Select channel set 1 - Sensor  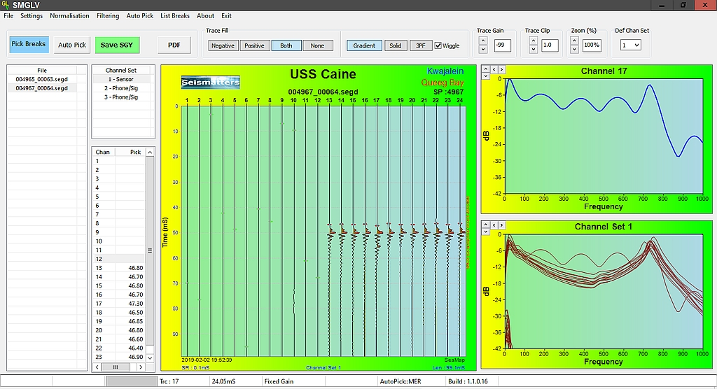[x=120, y=79]
